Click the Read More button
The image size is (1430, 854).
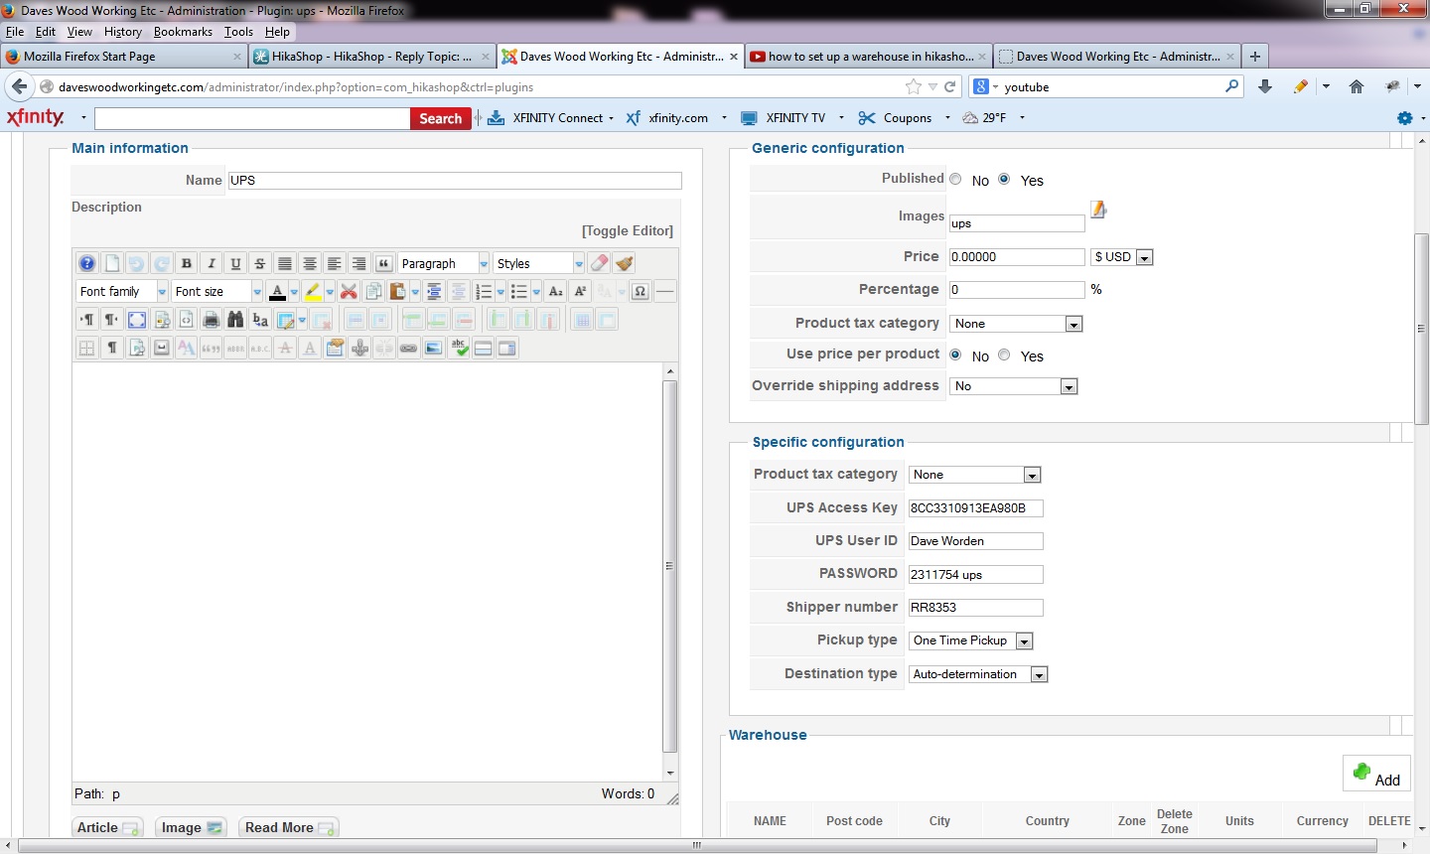click(289, 827)
